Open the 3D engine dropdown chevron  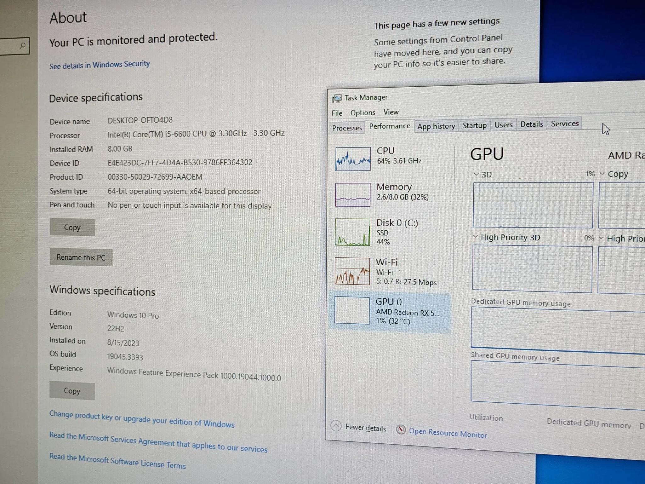click(x=476, y=174)
